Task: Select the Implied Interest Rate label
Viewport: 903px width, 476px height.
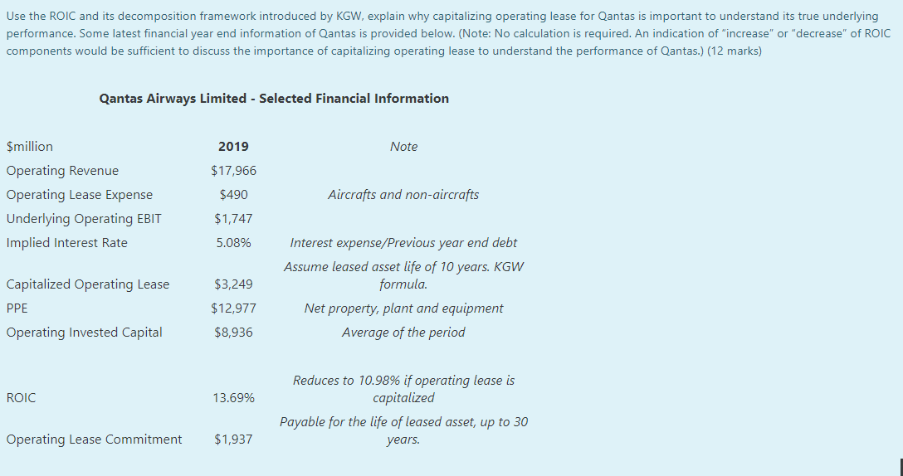Action: pos(66,243)
